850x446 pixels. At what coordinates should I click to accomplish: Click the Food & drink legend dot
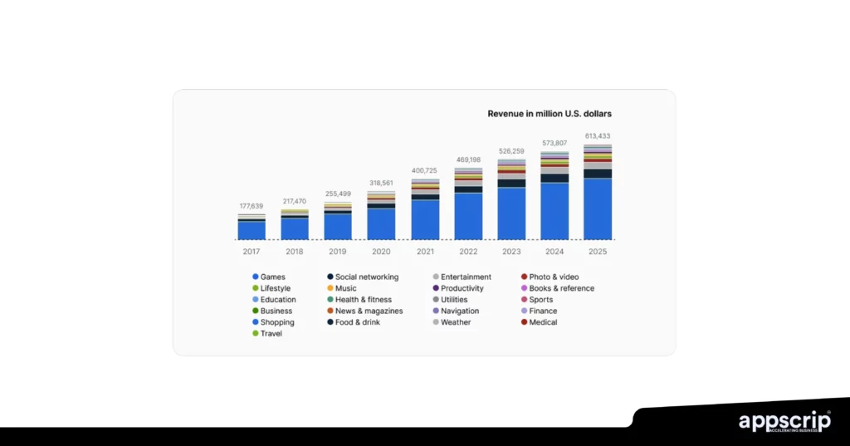click(330, 322)
